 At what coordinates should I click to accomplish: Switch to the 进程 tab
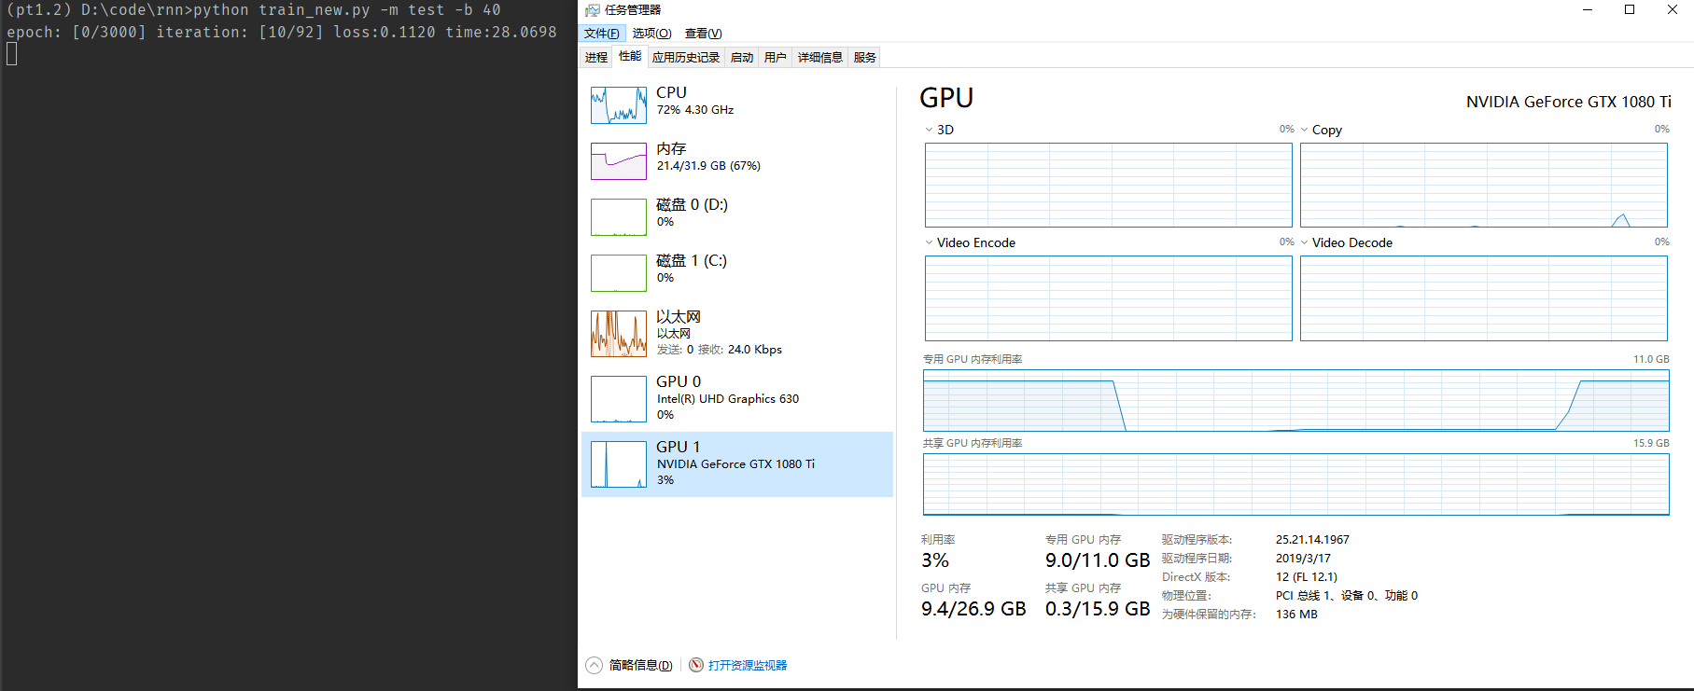[x=596, y=58]
